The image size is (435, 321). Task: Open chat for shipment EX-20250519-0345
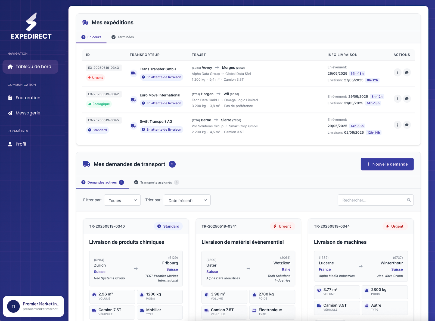pos(407,125)
